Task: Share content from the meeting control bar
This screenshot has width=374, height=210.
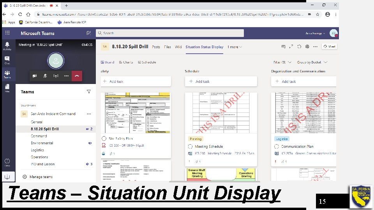Action: tap(56, 76)
